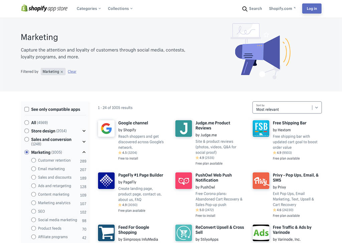This screenshot has height=243, width=342.
Task: Select the Marketing (1005) radio button
Action: pos(27,152)
